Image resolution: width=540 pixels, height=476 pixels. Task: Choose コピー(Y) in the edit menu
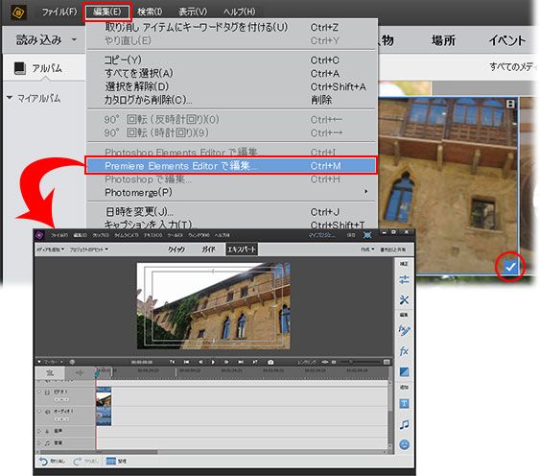coord(231,59)
